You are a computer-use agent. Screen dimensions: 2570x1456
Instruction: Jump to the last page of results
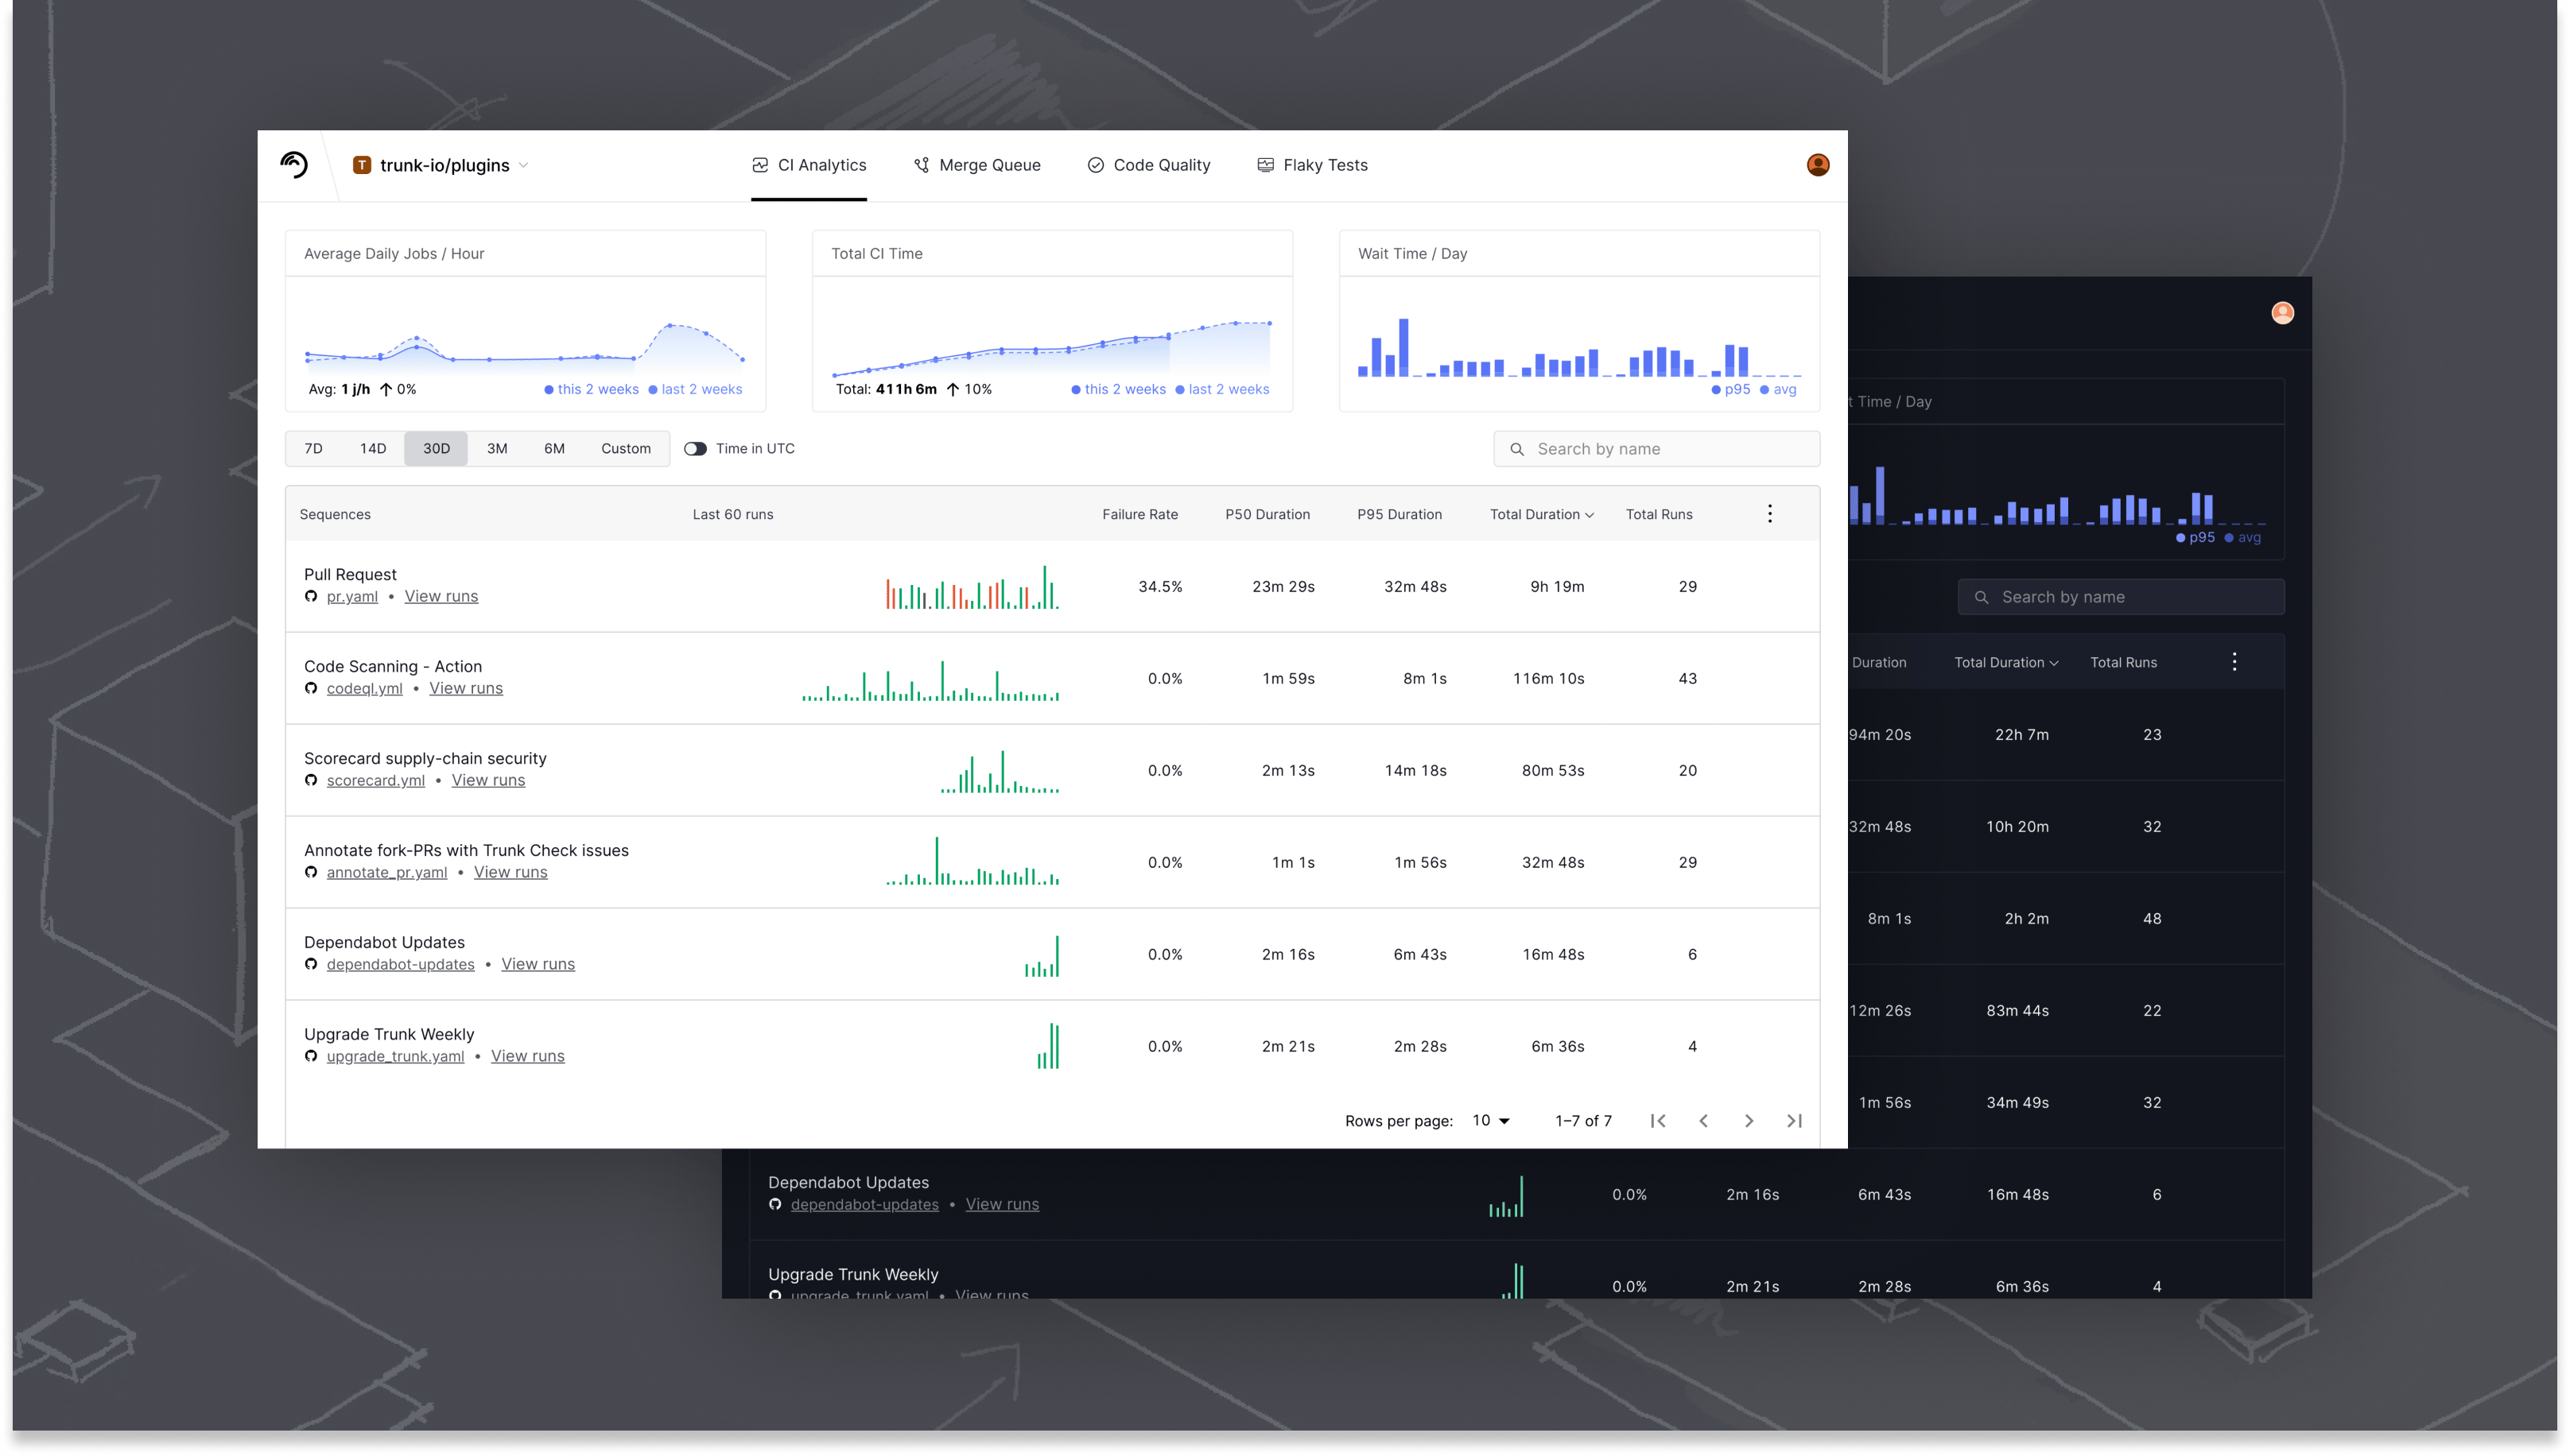coord(1795,1121)
